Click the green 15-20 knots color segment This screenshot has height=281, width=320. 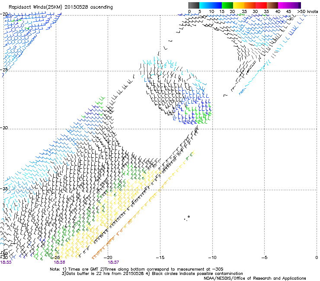click(x=227, y=5)
